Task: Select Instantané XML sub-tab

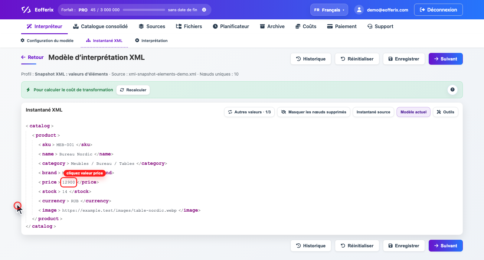Action: point(104,41)
